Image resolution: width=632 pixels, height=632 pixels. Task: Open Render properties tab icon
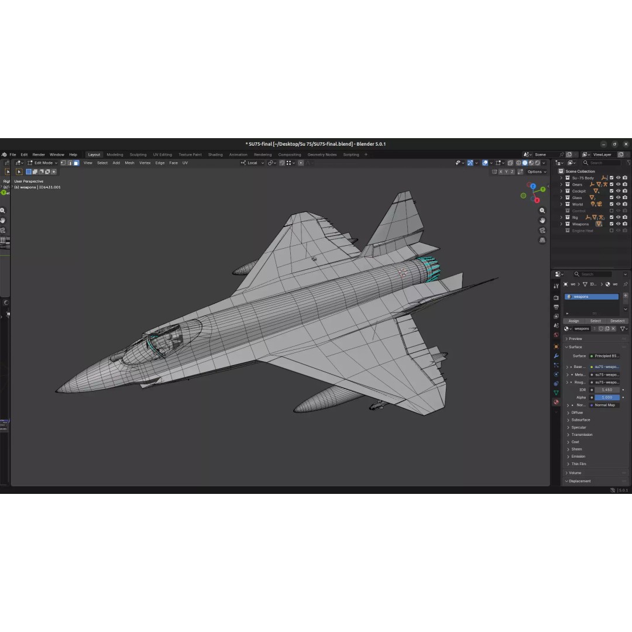click(557, 297)
